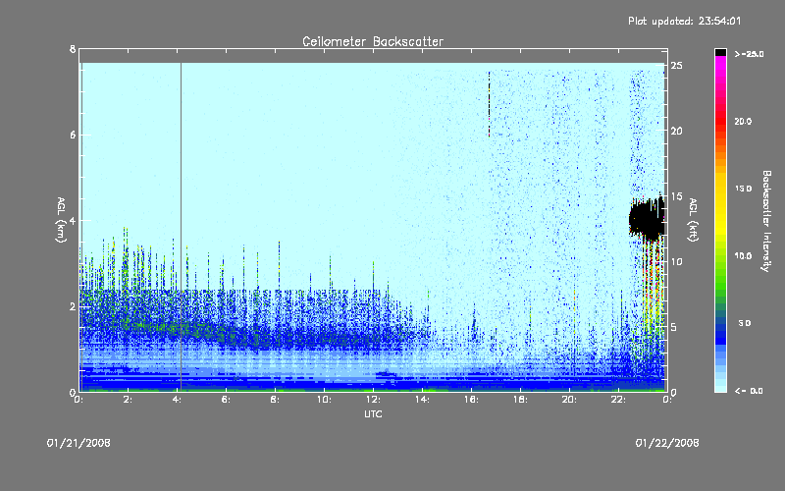Image resolution: width=785 pixels, height=491 pixels.
Task: Click the 'AGL (kft)' right axis label
Action: [x=693, y=220]
